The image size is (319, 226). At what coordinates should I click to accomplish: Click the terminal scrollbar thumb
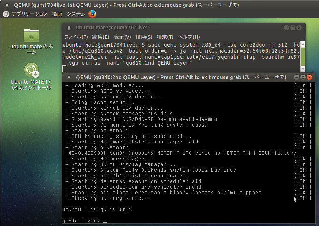(303, 56)
